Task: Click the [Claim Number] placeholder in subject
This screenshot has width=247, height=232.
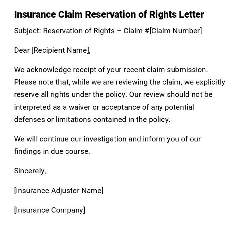Action: [176, 31]
